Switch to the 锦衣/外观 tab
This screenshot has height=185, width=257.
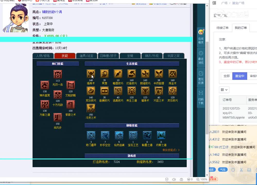pos(152,56)
